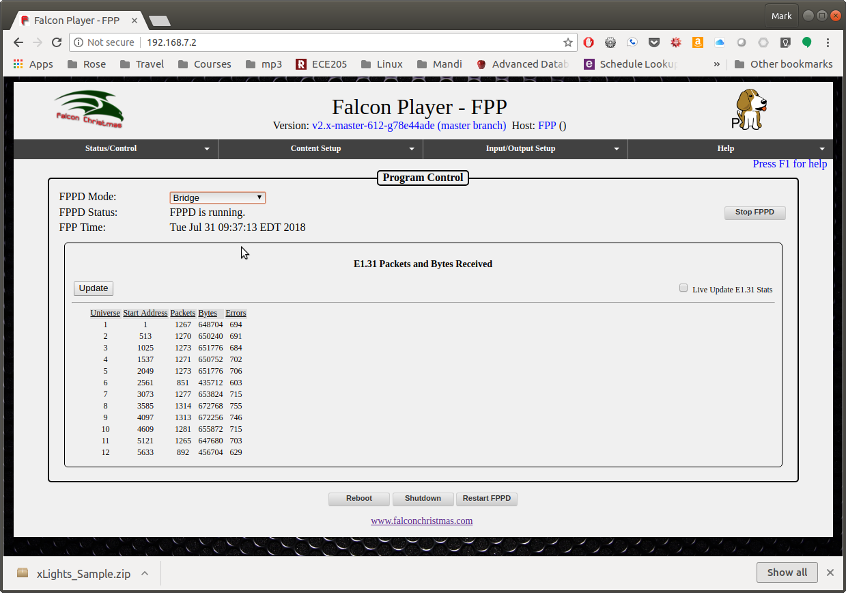The image size is (846, 593).
Task: Reload the page in the browser
Action: pos(57,42)
